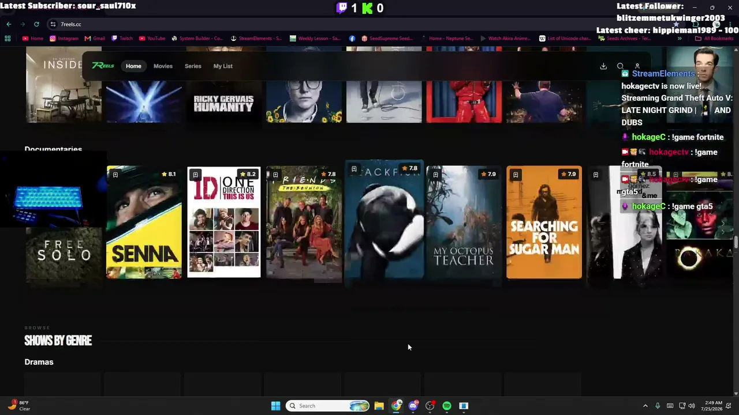The image size is (739, 415).
Task: Open the Senna documentary poster
Action: (144, 222)
